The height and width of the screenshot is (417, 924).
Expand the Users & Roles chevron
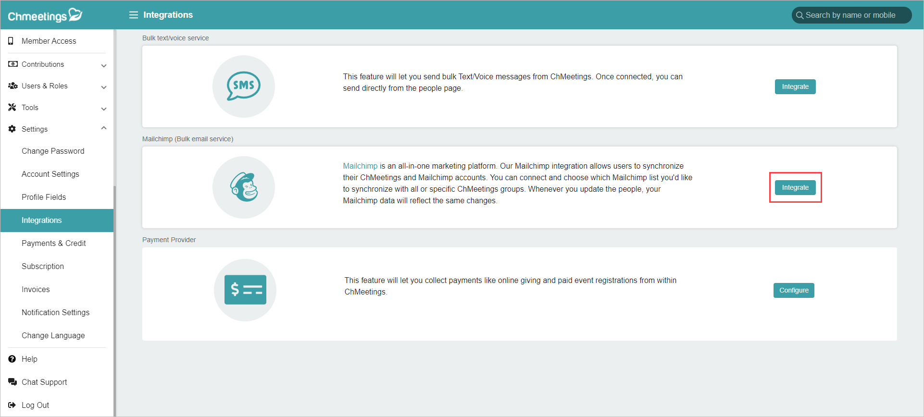coord(103,87)
